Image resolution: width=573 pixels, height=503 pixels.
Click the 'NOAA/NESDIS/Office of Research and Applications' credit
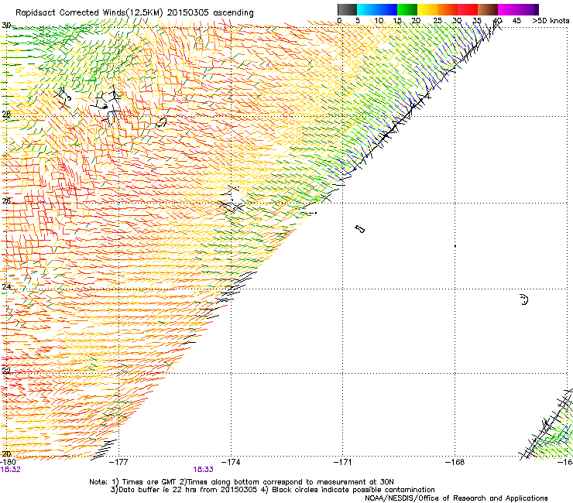[x=456, y=498]
